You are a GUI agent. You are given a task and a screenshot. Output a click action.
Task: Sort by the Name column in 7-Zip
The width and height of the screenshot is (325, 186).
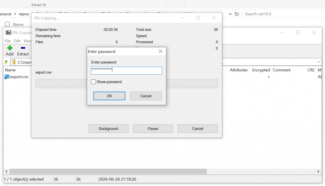pyautogui.click(x=10, y=70)
